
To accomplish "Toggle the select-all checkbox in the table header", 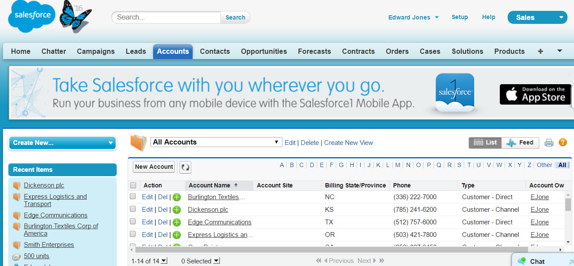I will coord(133,185).
